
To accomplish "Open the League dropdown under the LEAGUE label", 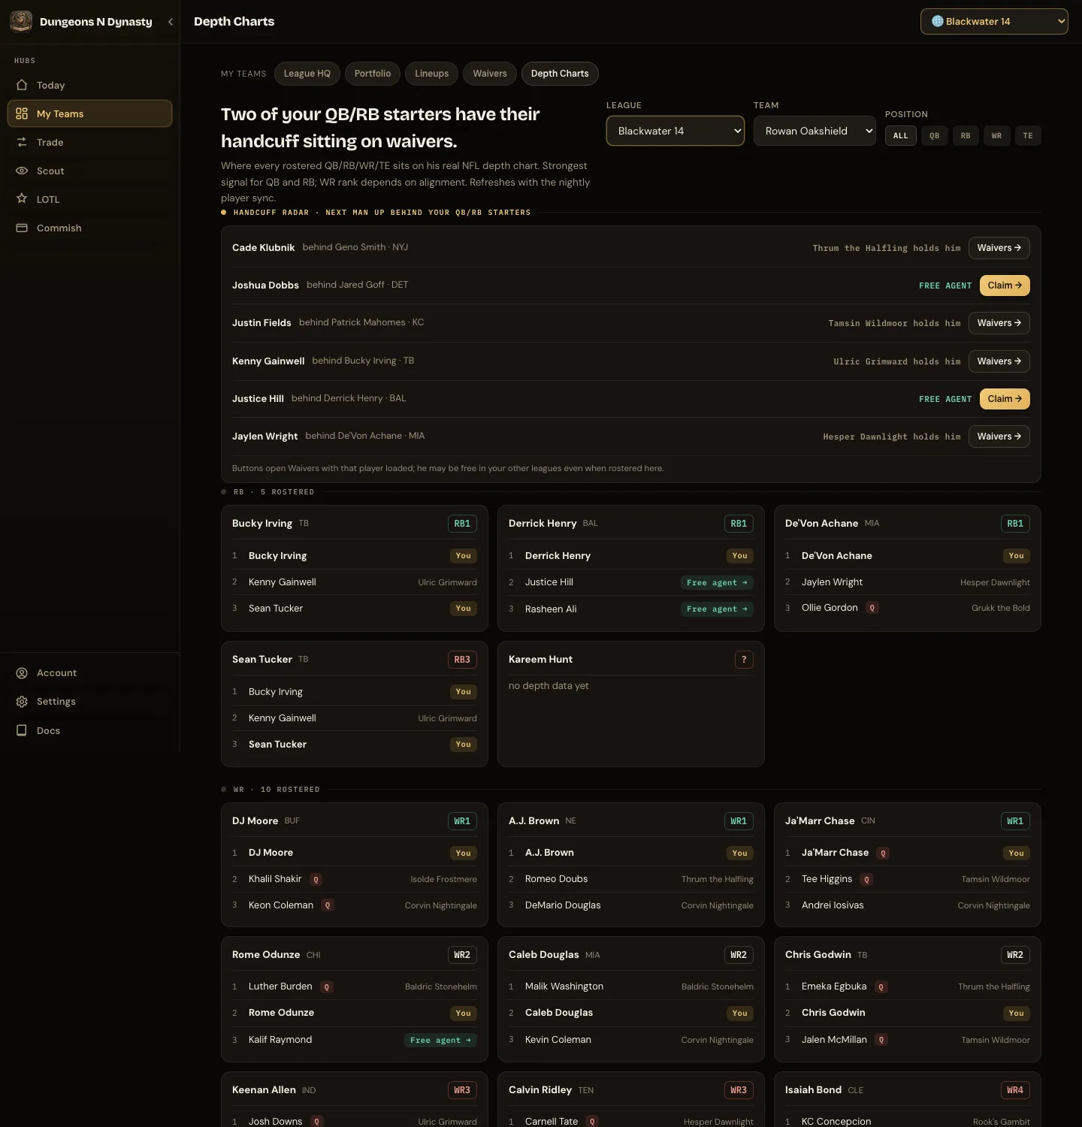I will [x=675, y=131].
